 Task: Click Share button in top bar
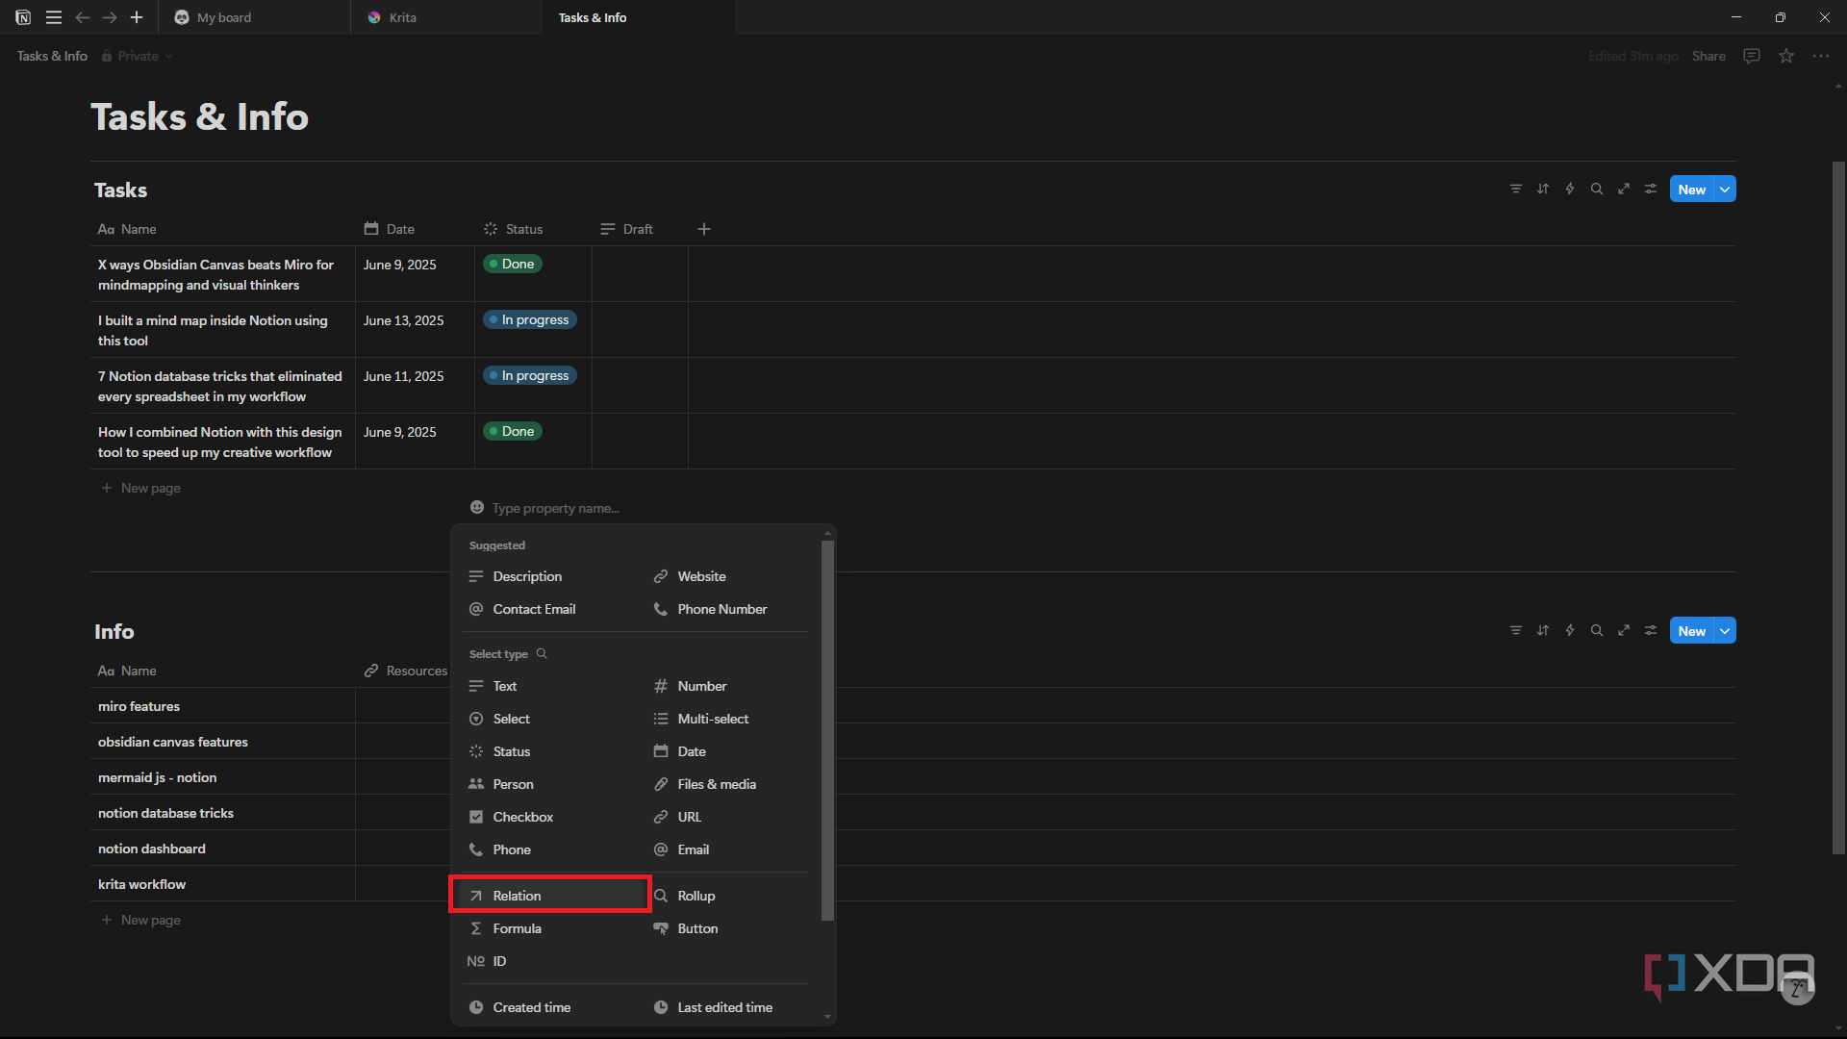pos(1708,56)
